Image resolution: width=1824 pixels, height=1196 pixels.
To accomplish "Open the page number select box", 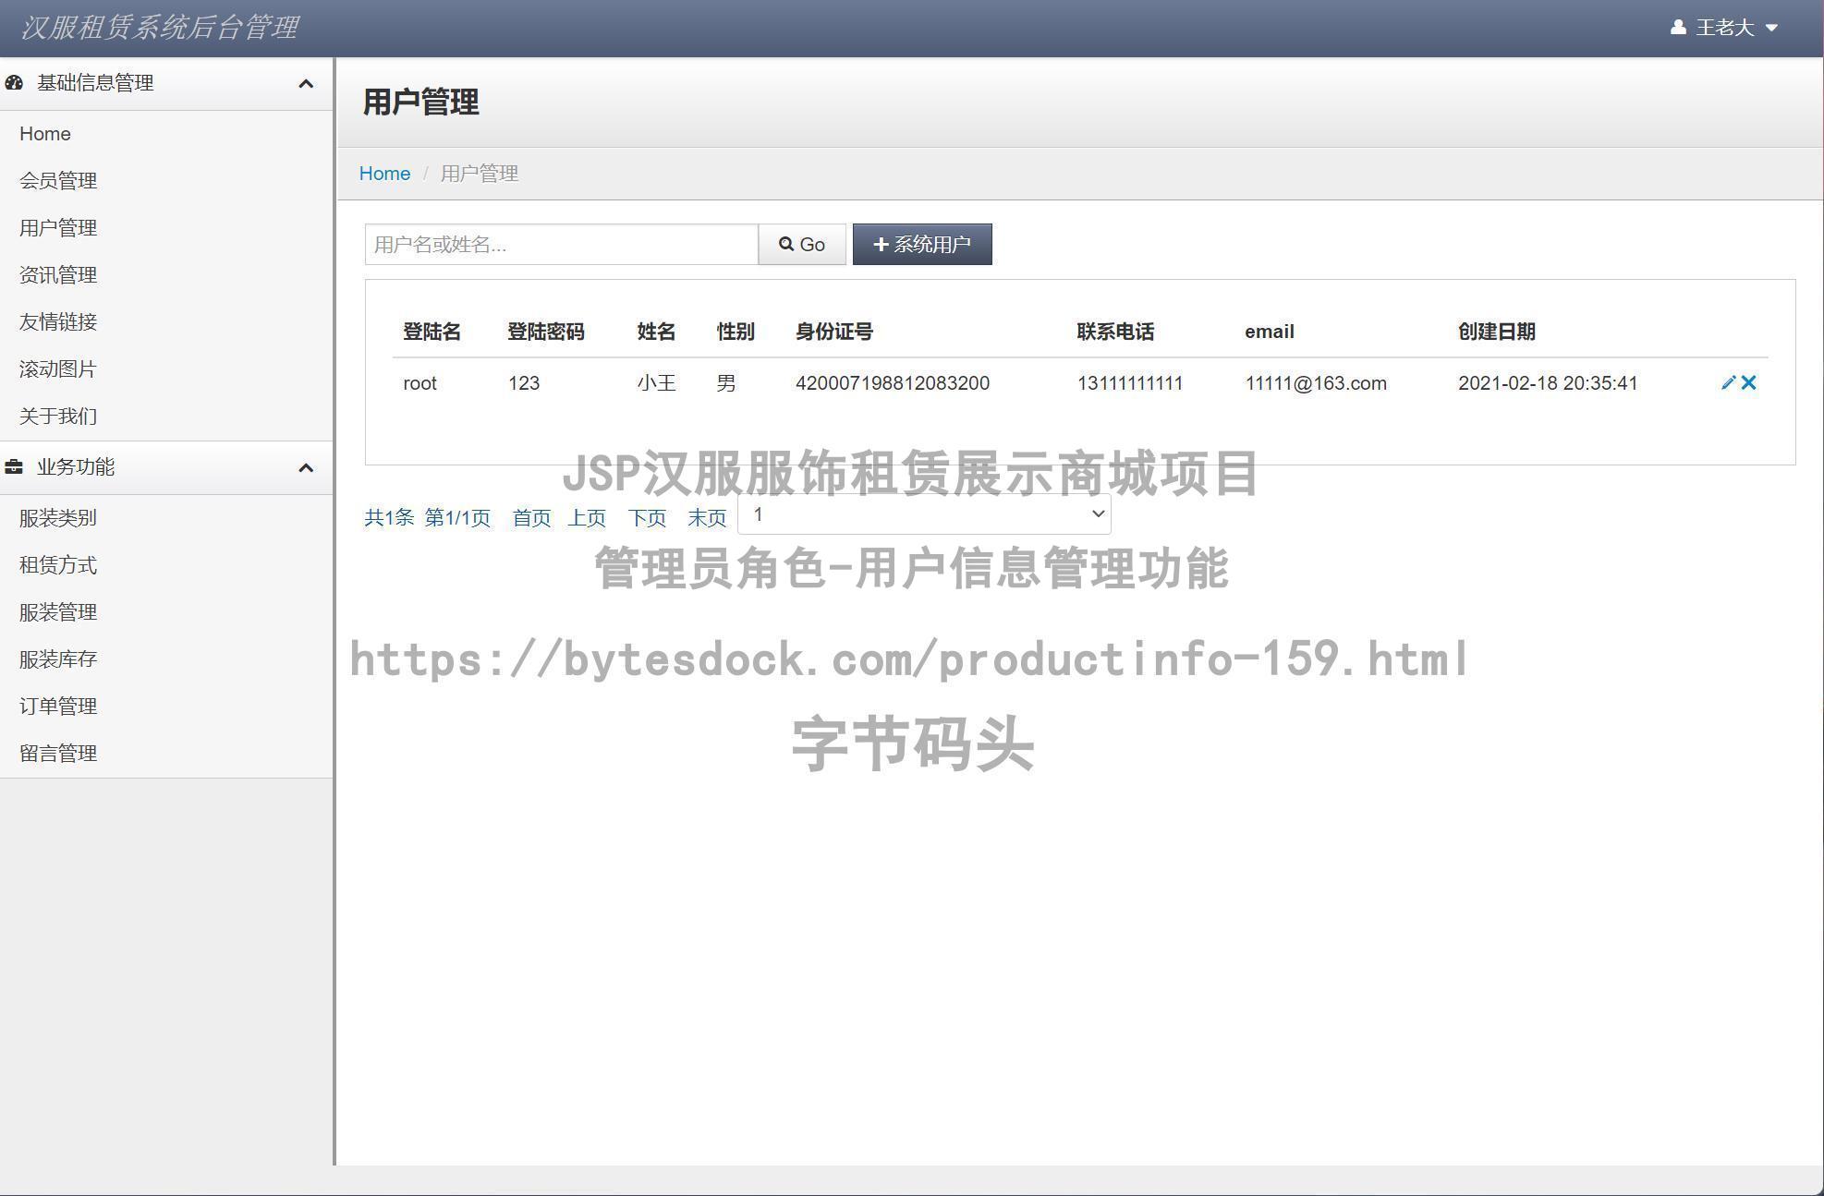I will pyautogui.click(x=924, y=514).
